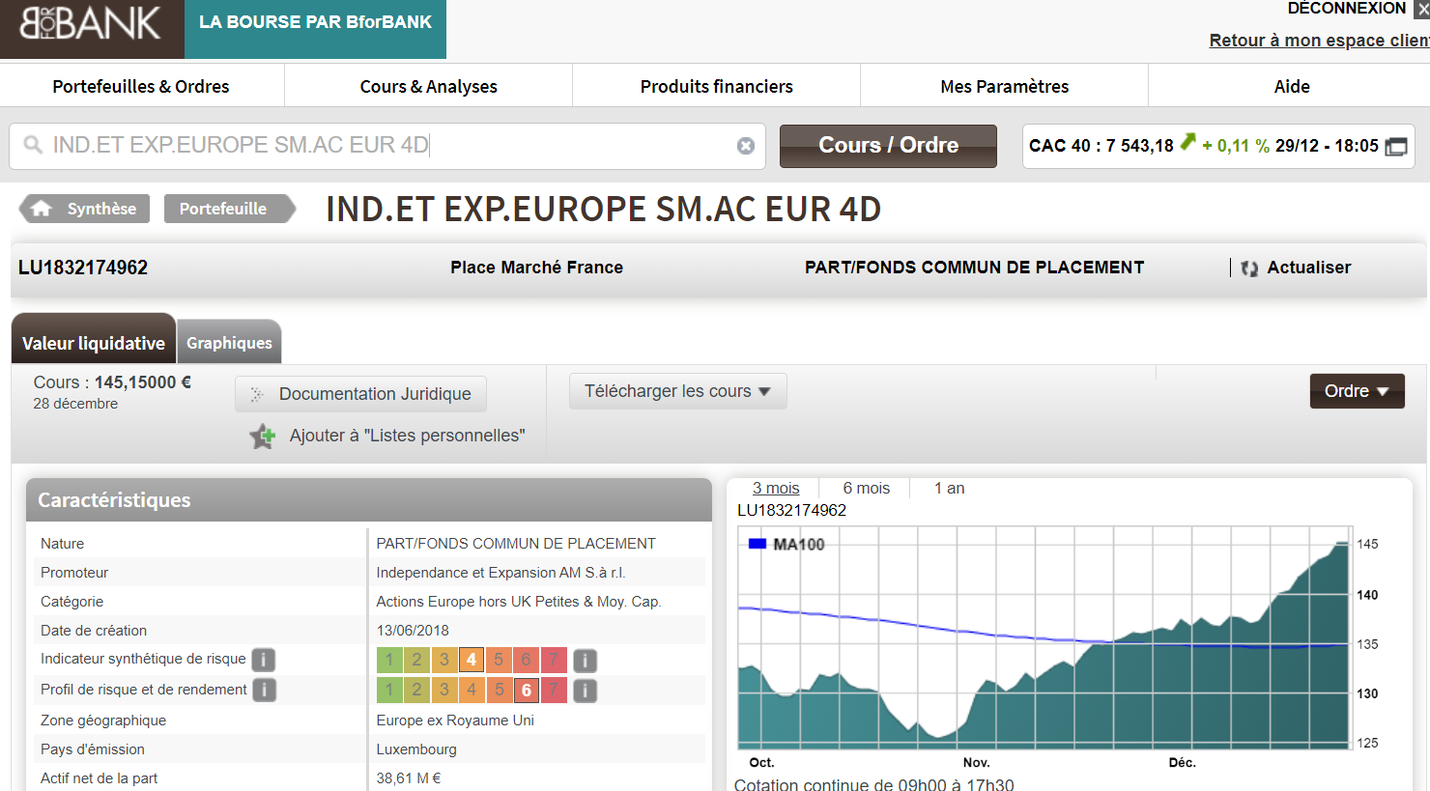Open the CAC 40 window icon
This screenshot has width=1430, height=791.
[x=1396, y=147]
